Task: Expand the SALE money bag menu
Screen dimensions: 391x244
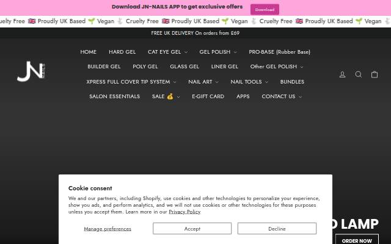Action: 166,96
